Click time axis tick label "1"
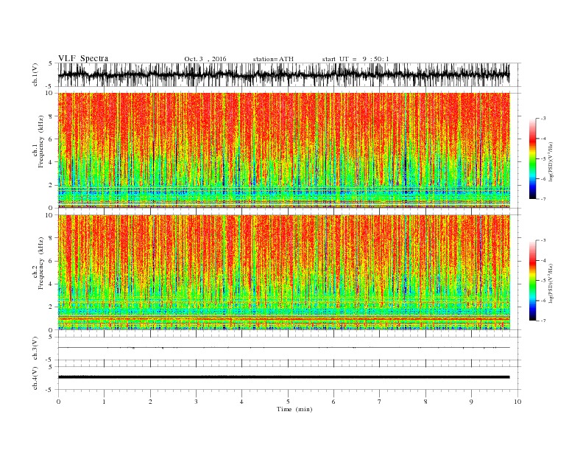This screenshot has height=451, width=583. 104,402
